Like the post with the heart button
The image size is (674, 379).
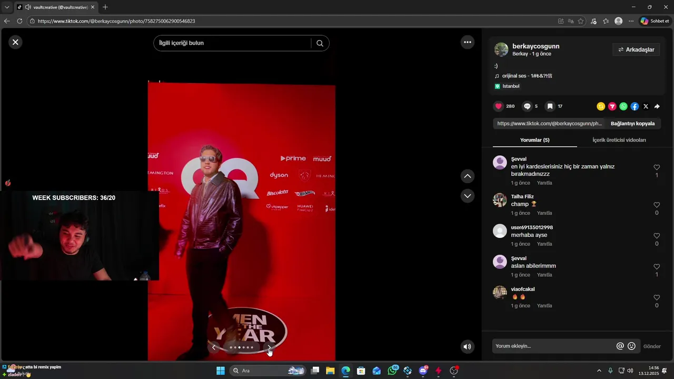click(x=499, y=106)
